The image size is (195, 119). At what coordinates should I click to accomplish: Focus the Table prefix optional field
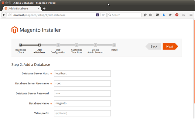tap(82, 113)
